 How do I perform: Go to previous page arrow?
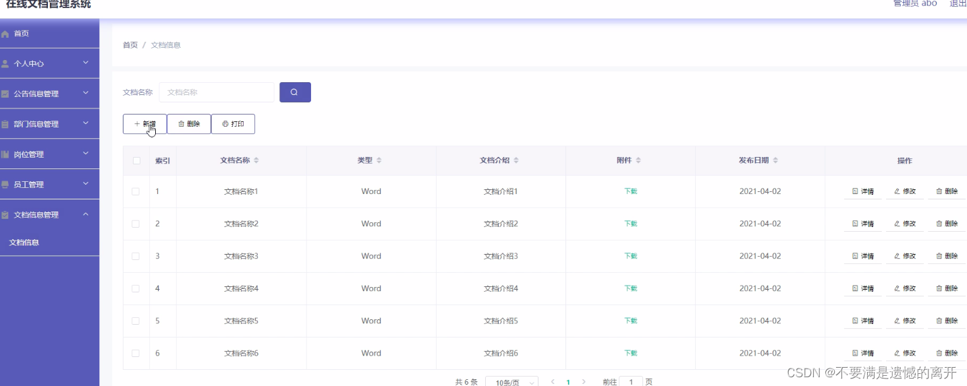tap(553, 382)
